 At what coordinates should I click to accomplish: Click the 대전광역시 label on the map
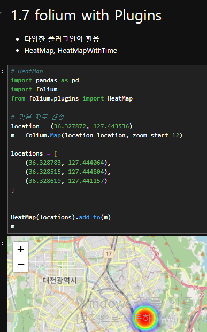point(59,280)
